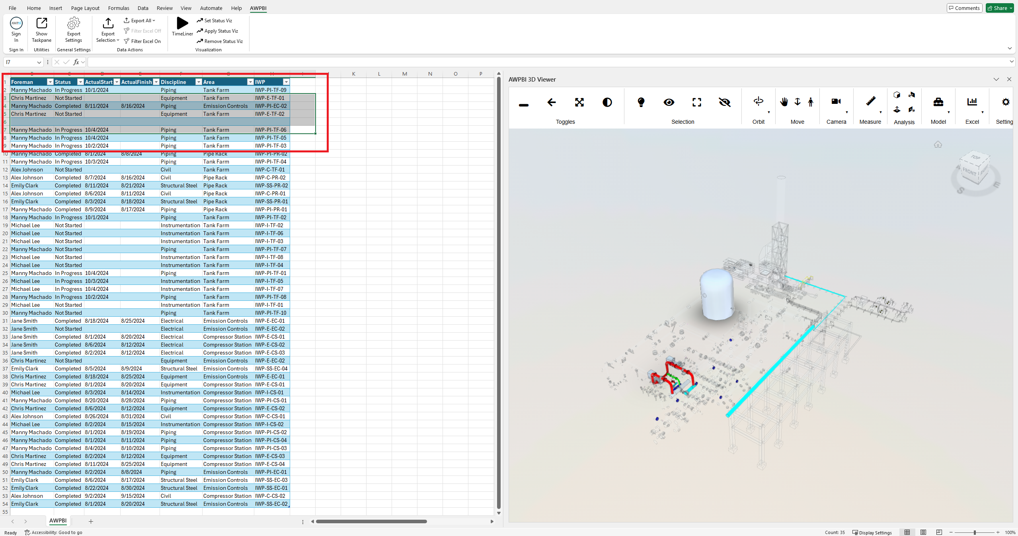The height and width of the screenshot is (536, 1018).
Task: Open the viewer Settings gear
Action: 1006,102
